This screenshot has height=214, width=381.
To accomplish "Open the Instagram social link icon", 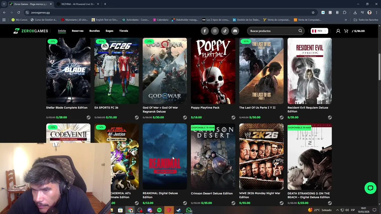I will (x=215, y=31).
